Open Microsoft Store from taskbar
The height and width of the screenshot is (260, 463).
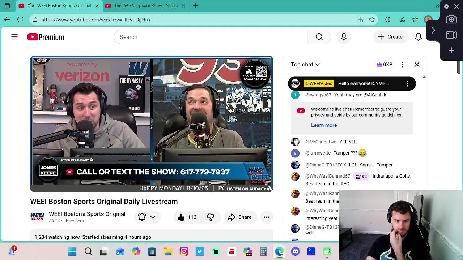point(152,251)
